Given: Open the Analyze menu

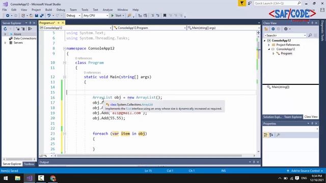Looking at the screenshot, I should point(107,10).
